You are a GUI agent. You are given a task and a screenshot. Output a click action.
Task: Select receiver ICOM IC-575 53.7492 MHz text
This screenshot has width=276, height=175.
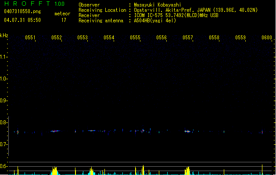176,15
